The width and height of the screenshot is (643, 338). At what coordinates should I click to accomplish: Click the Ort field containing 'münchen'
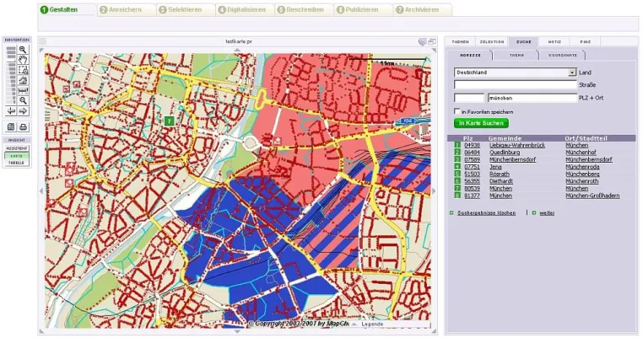click(x=532, y=98)
